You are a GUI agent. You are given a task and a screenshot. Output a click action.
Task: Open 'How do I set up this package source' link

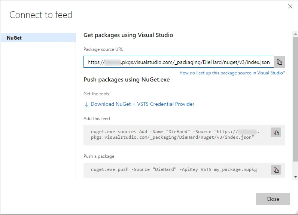pyautogui.click(x=232, y=73)
